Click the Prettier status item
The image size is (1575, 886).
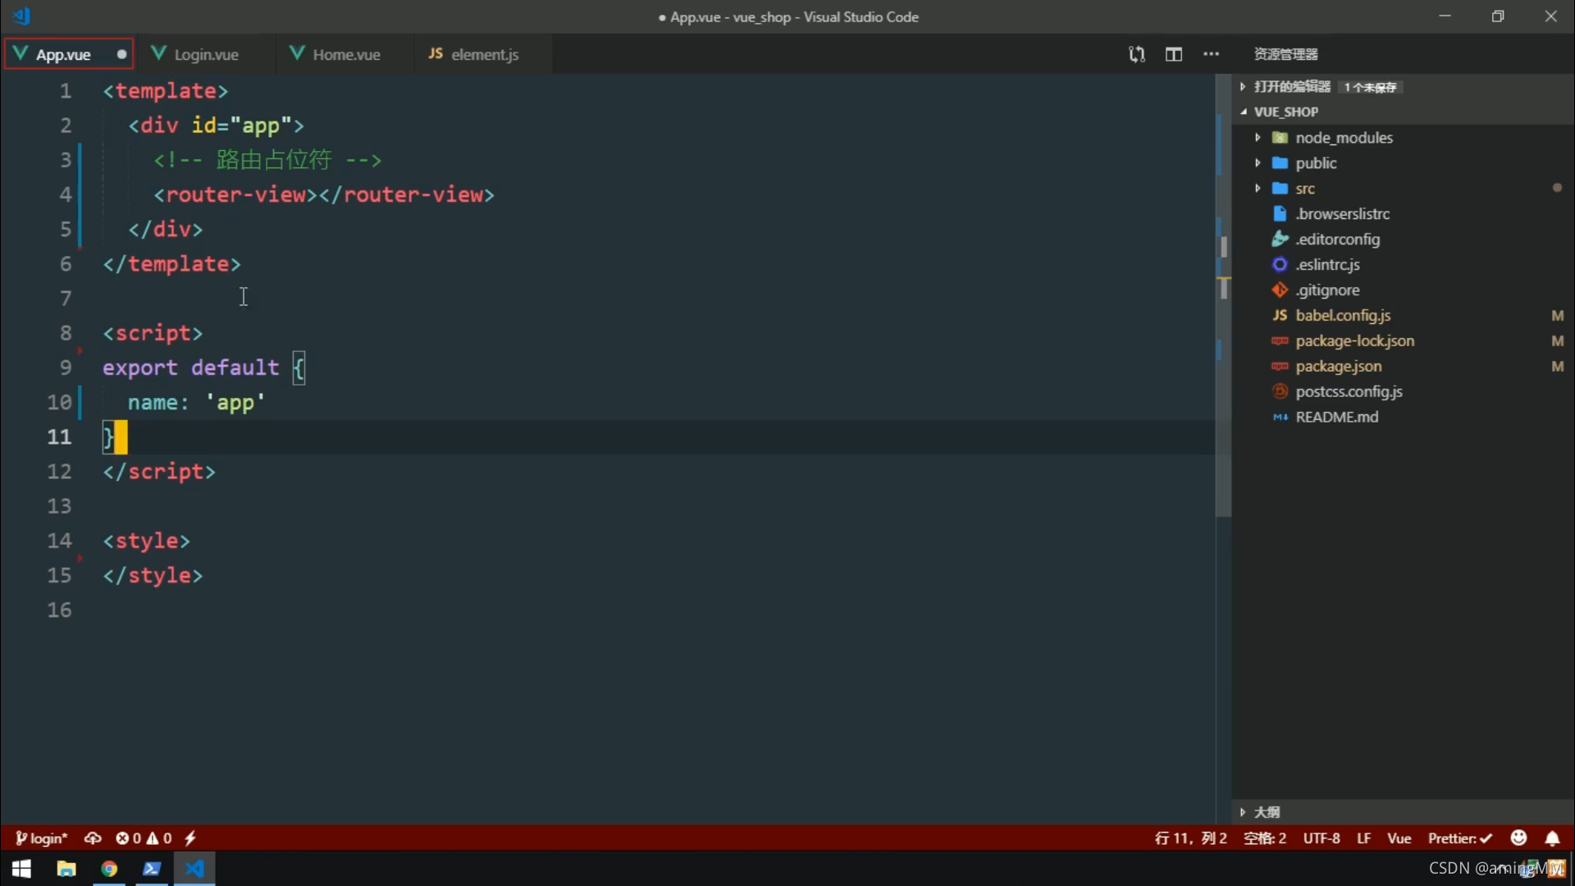tap(1459, 838)
